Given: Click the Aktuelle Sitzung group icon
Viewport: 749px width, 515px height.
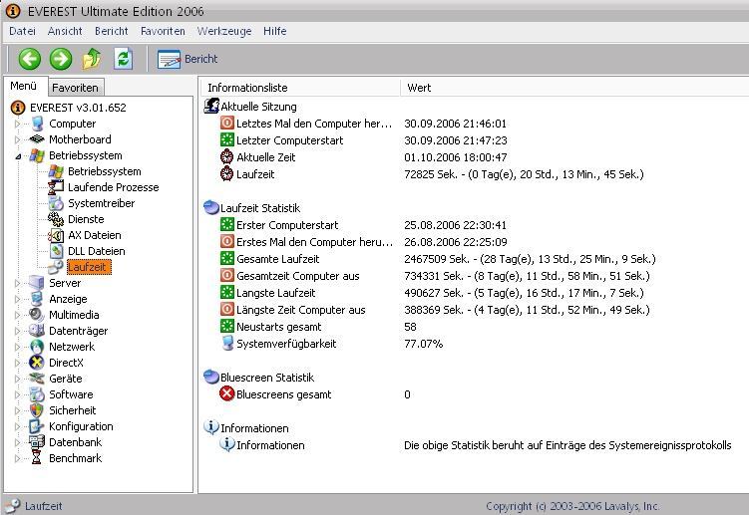Looking at the screenshot, I should point(211,106).
